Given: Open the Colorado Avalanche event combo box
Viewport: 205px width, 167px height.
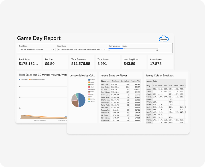Looking at the screenshot, I should [35, 49].
